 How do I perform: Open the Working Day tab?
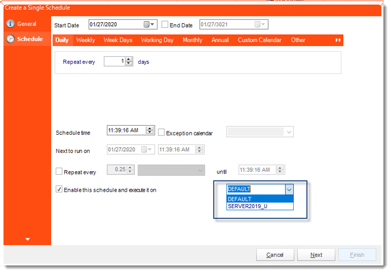(157, 40)
